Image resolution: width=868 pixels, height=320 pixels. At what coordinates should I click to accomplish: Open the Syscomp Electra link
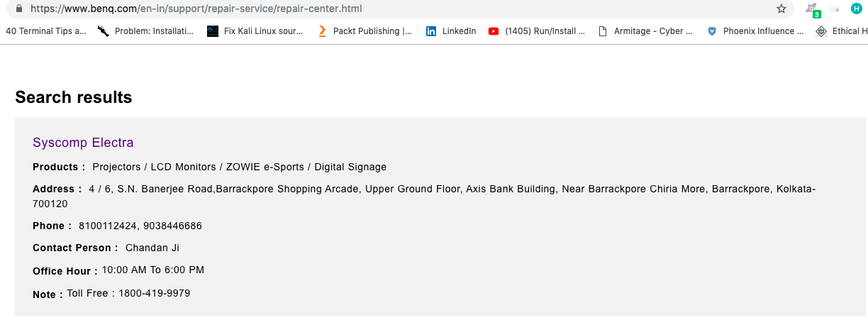tap(83, 143)
